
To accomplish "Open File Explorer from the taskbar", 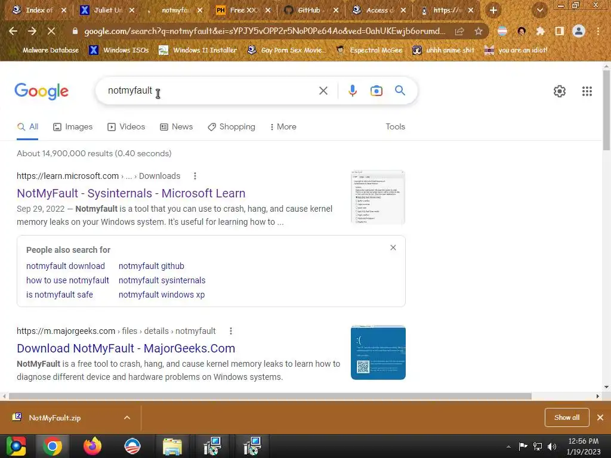I will pos(172,446).
